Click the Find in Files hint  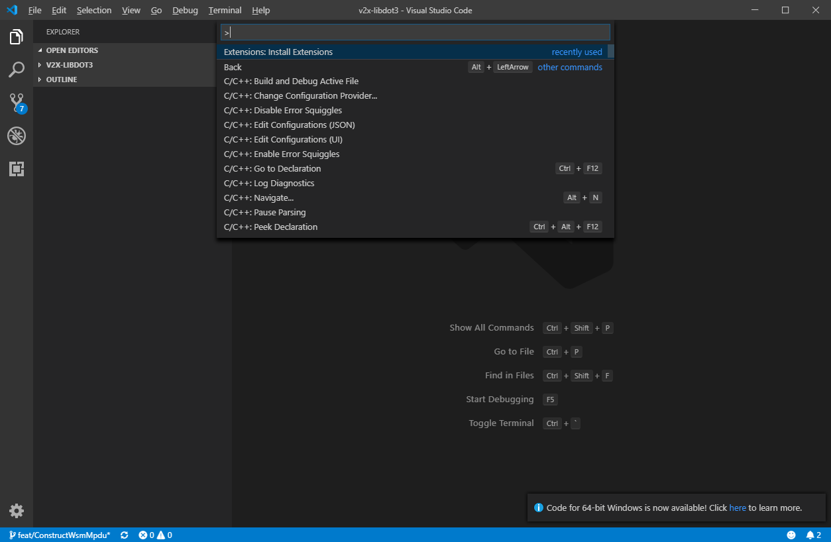[x=509, y=376]
